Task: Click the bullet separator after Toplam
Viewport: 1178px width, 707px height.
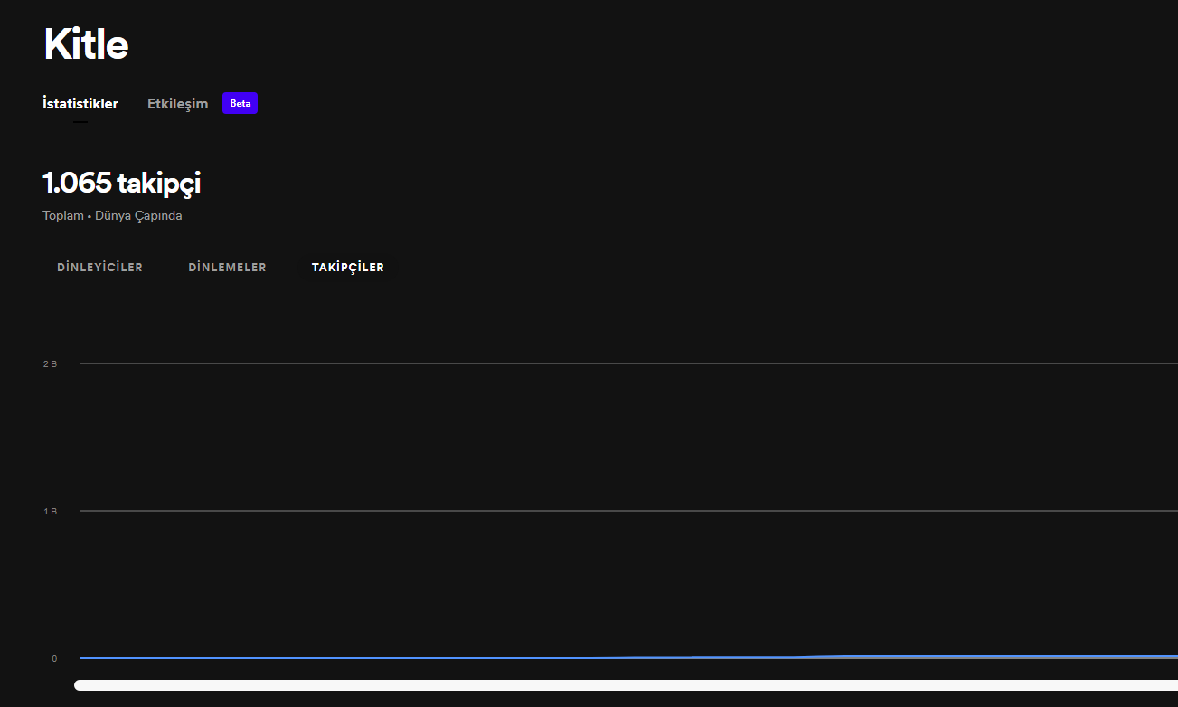Action: pos(90,217)
